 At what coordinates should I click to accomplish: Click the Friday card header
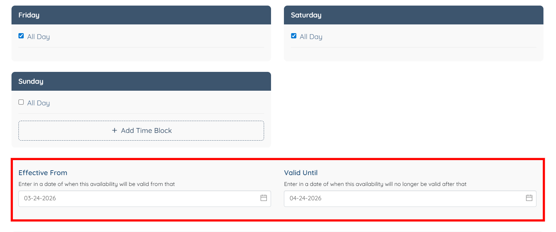coord(141,15)
